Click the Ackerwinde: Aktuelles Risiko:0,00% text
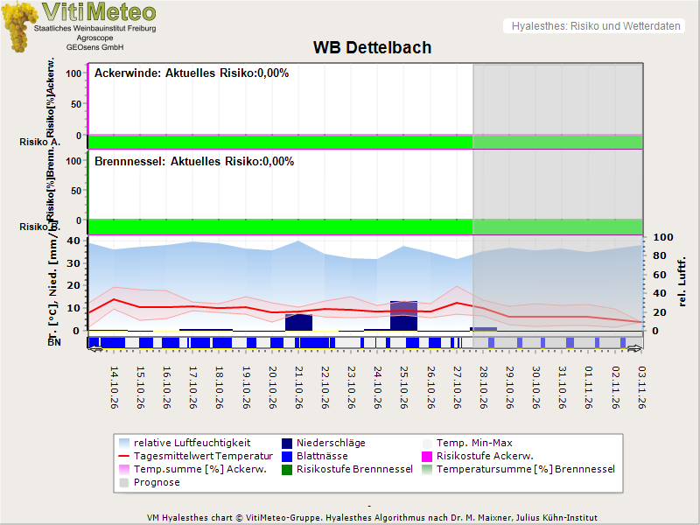This screenshot has height=525, width=700. [x=192, y=73]
